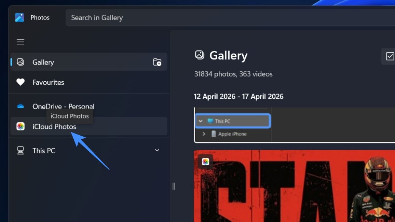The height and width of the screenshot is (222, 395).
Task: Click the iCloud badge on the photo thumbnail
Action: tap(205, 161)
